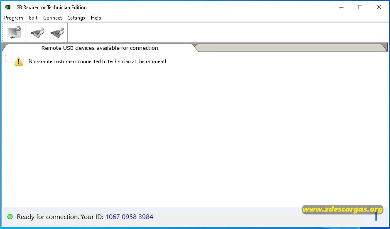Open the Settings menu
The image size is (390, 229).
coord(76,18)
